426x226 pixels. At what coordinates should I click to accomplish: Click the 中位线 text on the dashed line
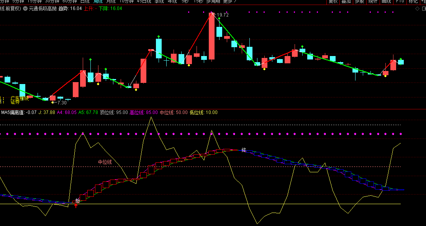coord(105,162)
